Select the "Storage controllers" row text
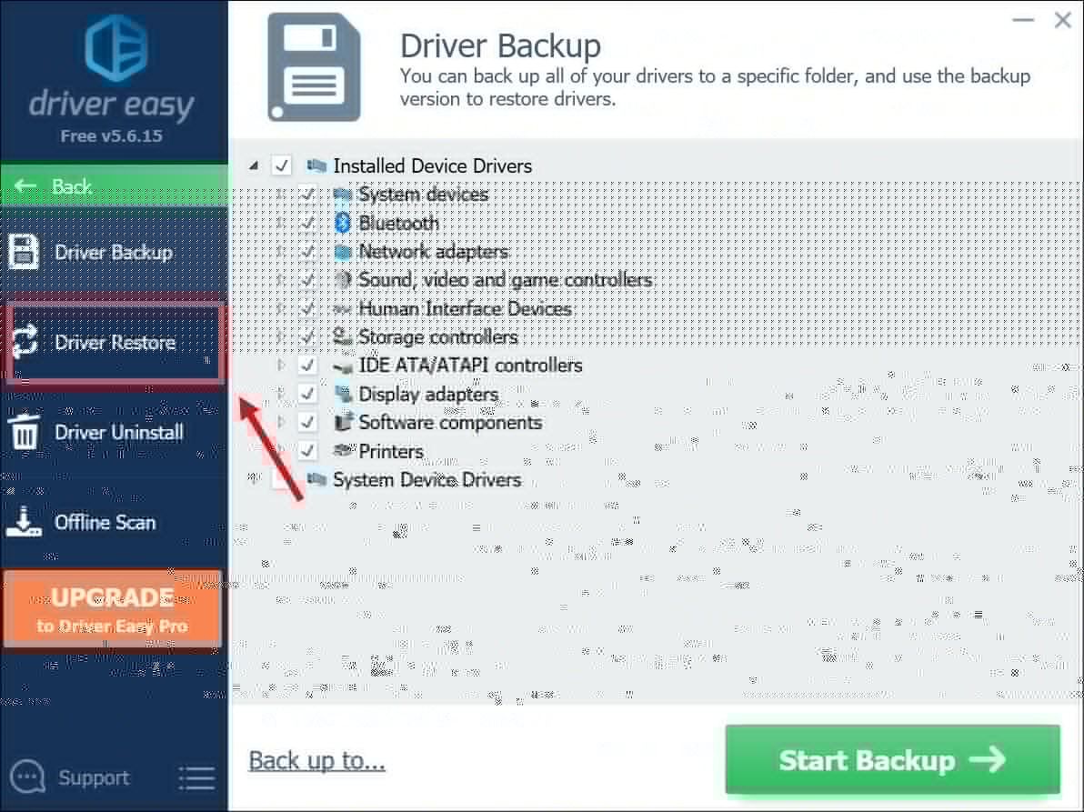The height and width of the screenshot is (812, 1084). click(438, 336)
